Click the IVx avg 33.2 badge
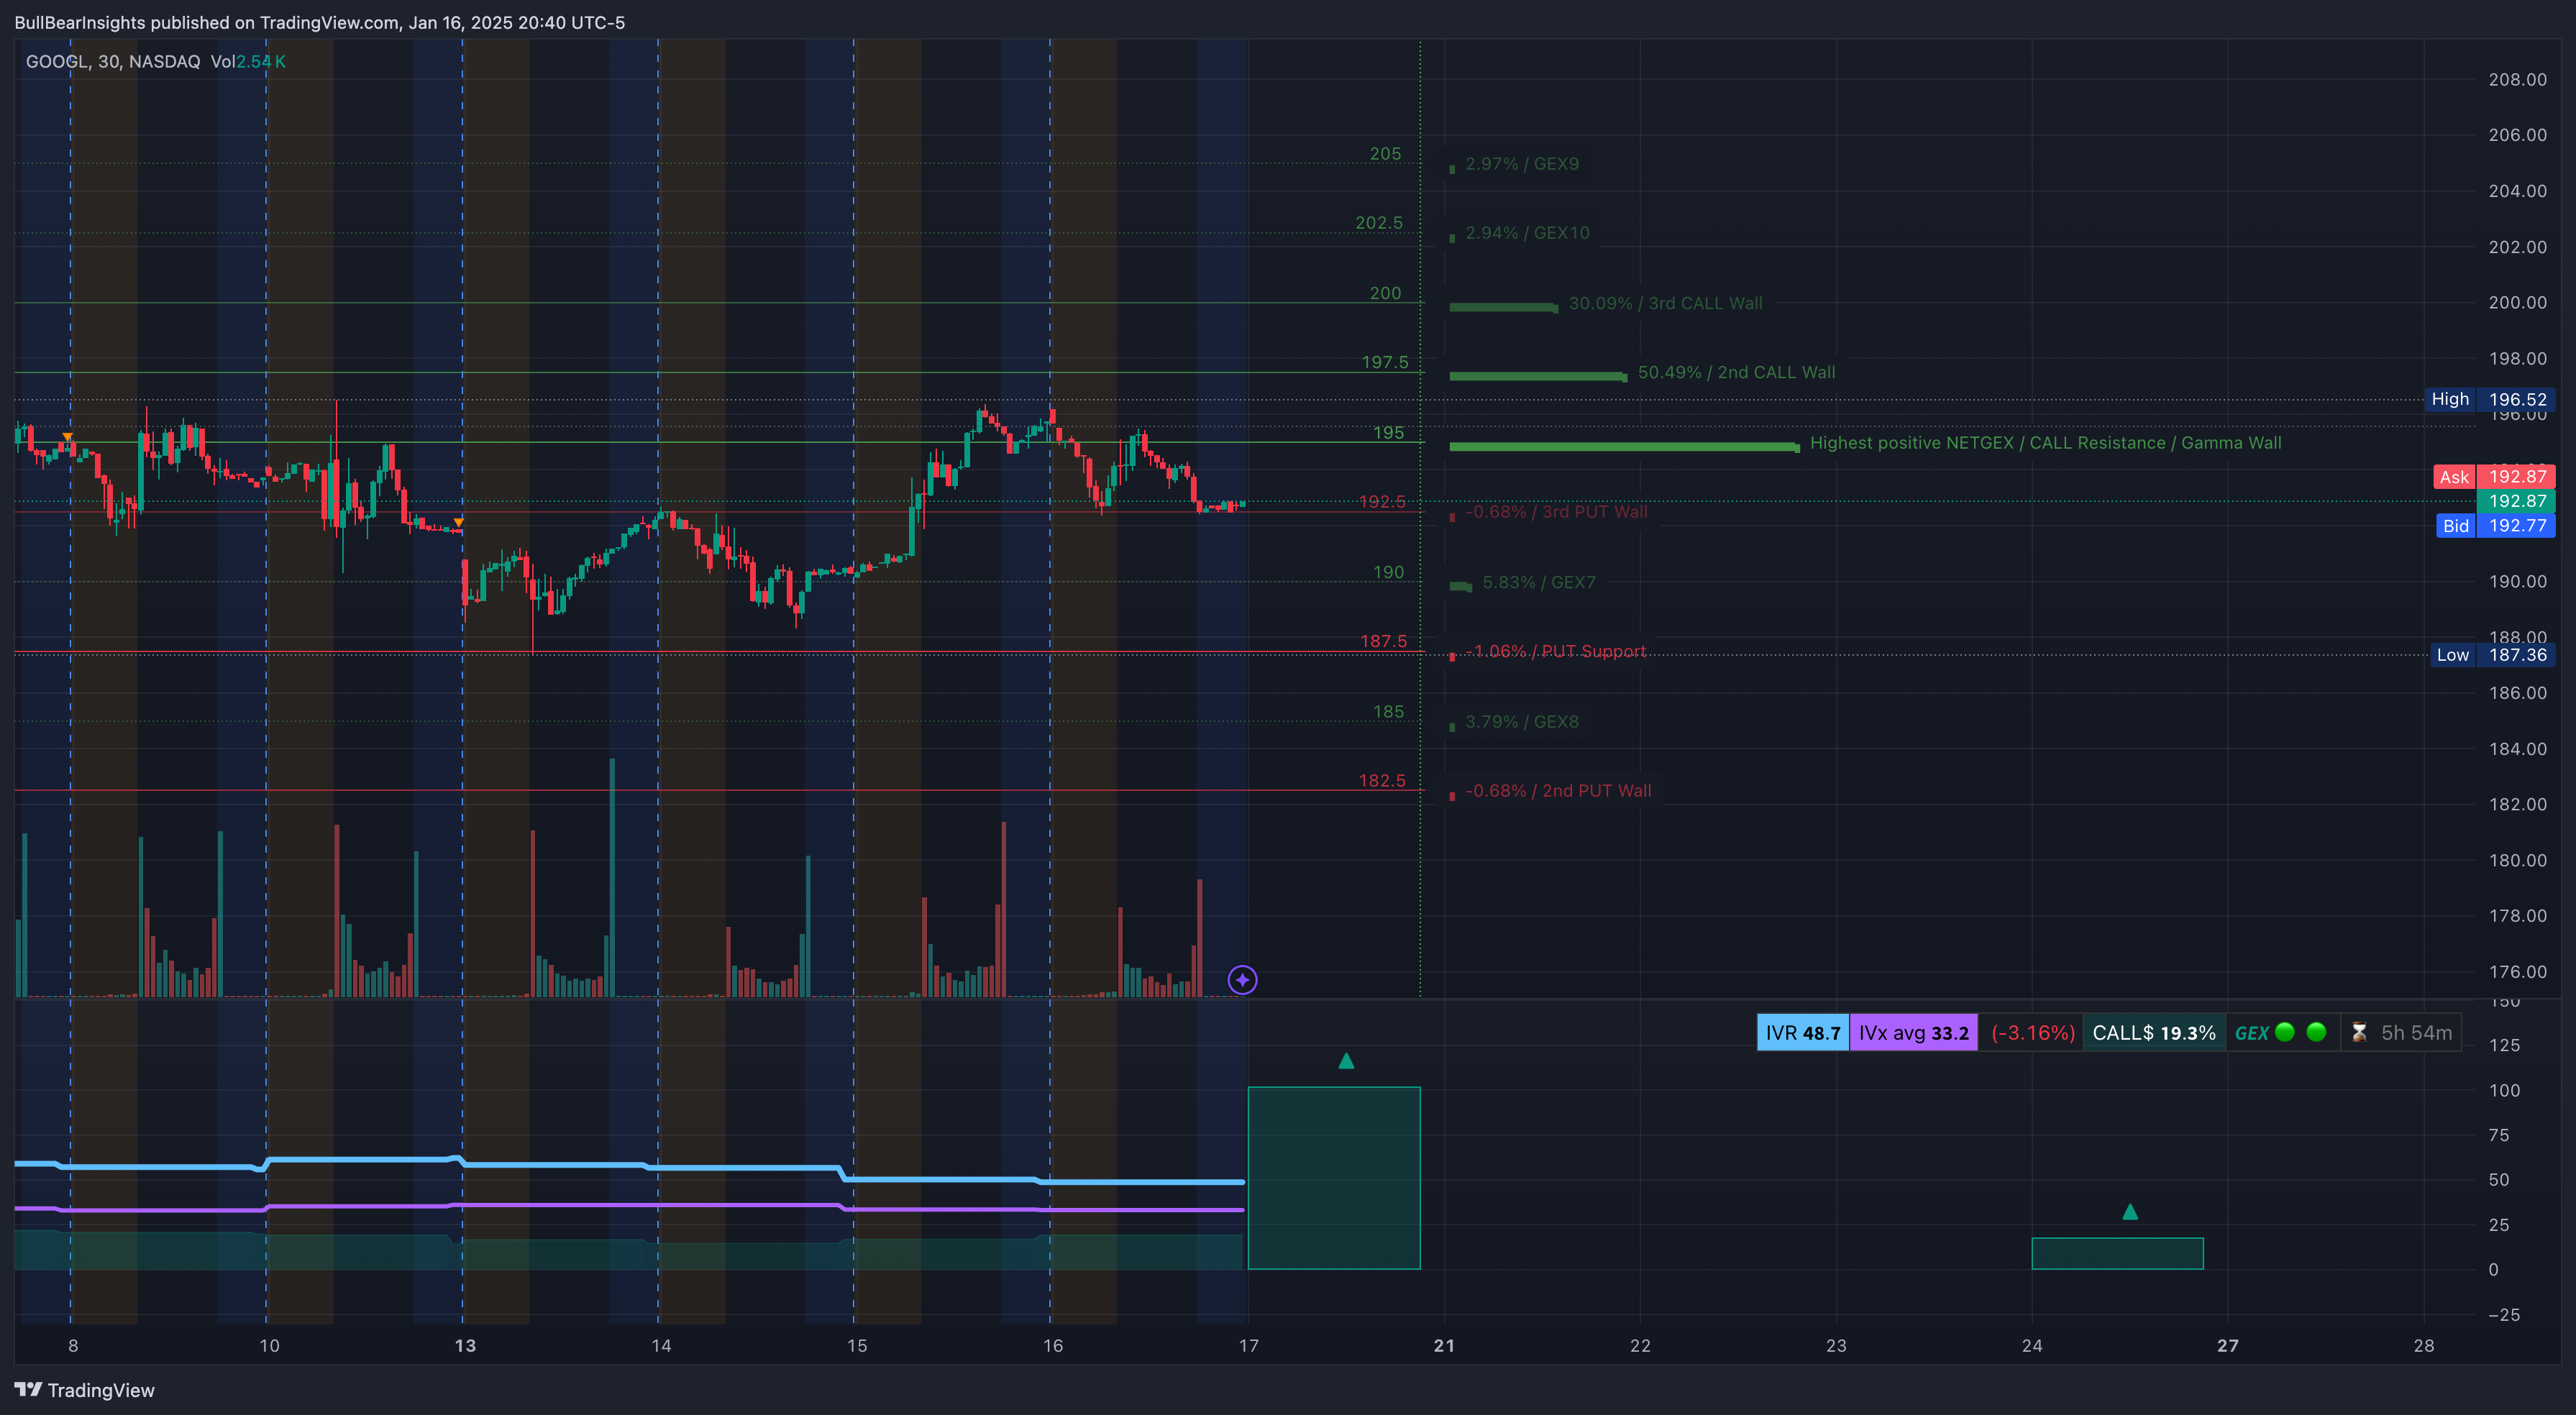 1913,1033
